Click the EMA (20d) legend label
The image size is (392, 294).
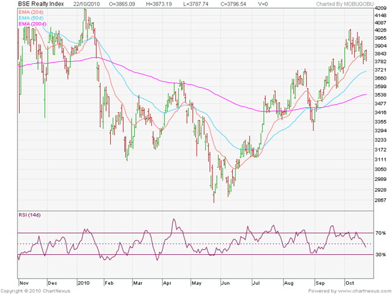pos(31,12)
